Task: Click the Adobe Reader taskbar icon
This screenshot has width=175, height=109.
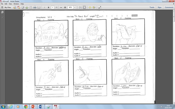Action: [x=56, y=107]
